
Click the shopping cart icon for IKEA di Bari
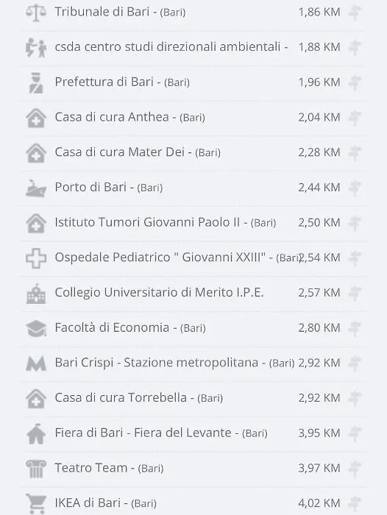36,504
